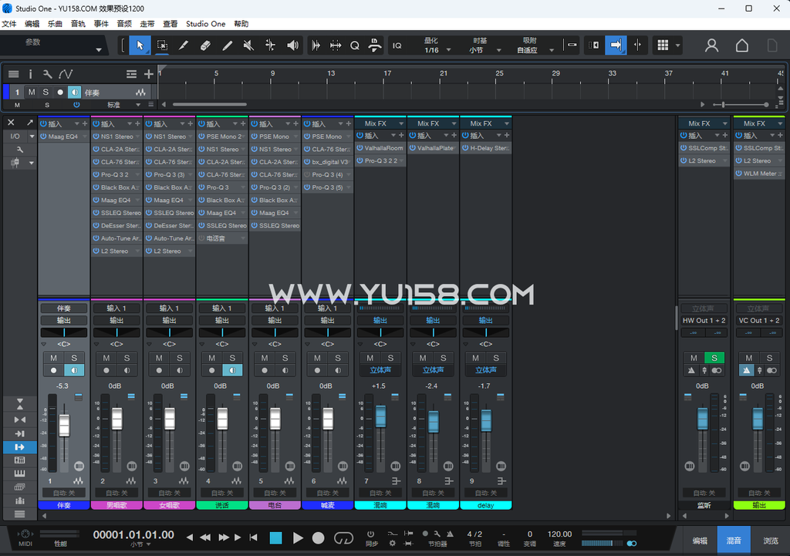Image resolution: width=790 pixels, height=556 pixels.
Task: Mute the 男唱歌 channel
Action: point(106,358)
